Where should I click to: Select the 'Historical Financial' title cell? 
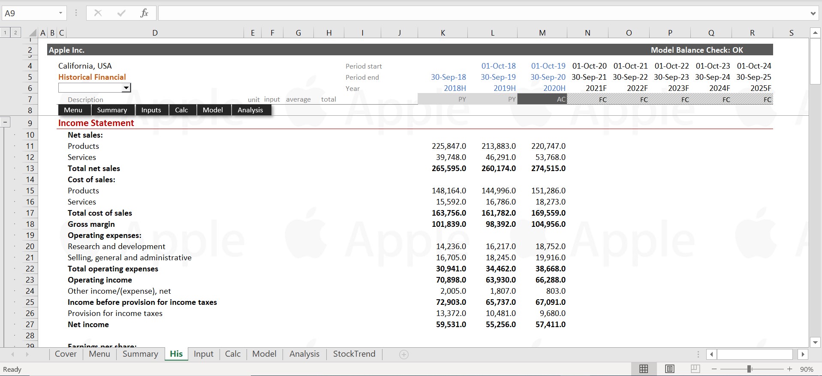[92, 77]
